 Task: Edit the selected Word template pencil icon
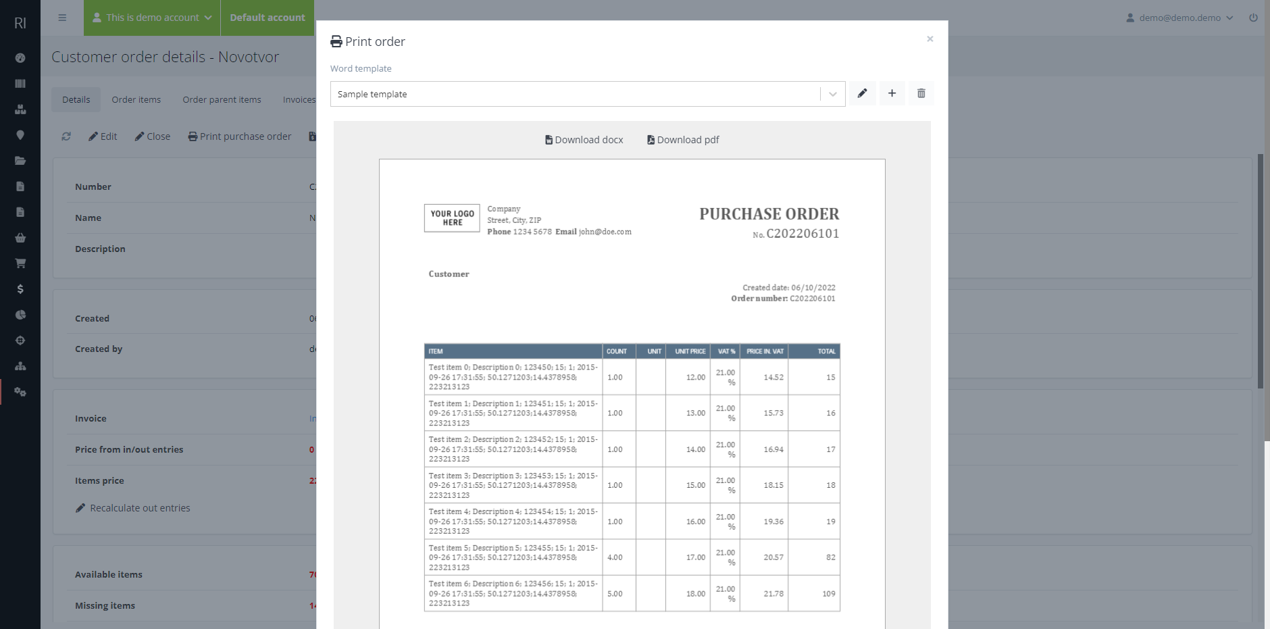point(862,93)
